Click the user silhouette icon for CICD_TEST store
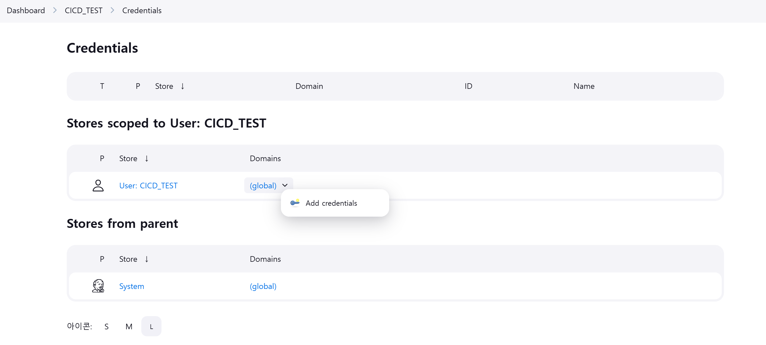The image size is (766, 345). point(98,186)
